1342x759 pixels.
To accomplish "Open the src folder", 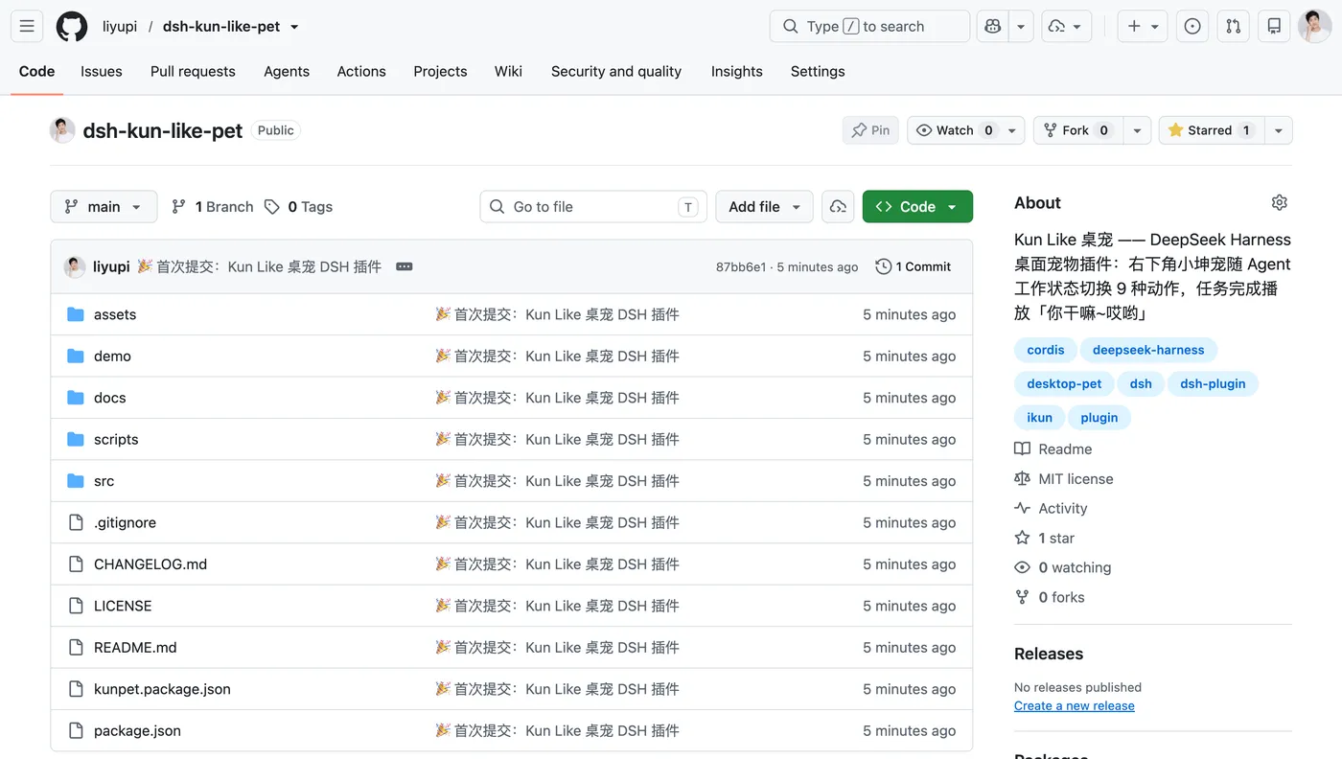I will (x=104, y=481).
